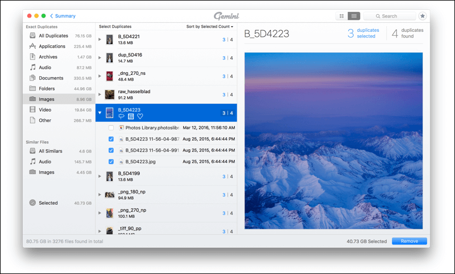Expand B_5D4199 duplicate group
Viewport: 455px width, 274px height.
pos(100,176)
